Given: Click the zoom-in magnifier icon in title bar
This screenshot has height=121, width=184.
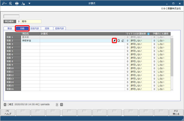Looking at the screenshot, I should point(4,3).
